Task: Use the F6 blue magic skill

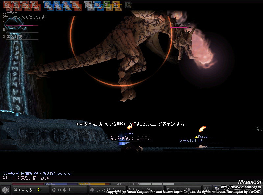Action: tap(58, 6)
